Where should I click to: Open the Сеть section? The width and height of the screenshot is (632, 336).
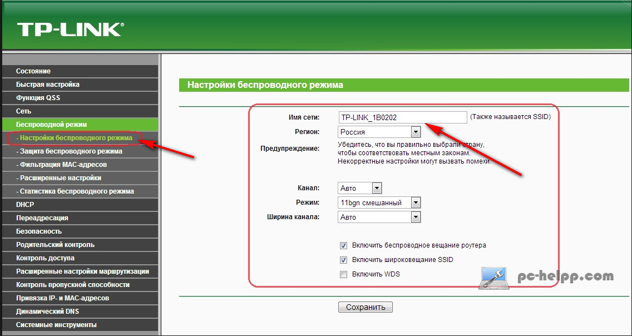(80, 111)
